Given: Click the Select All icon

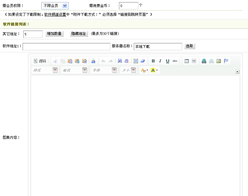Looking at the screenshot, I should click(x=136, y=61).
